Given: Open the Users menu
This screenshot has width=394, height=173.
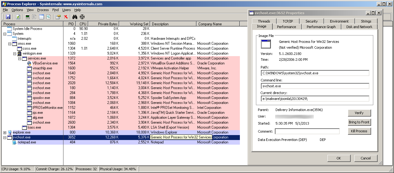Looking at the screenshot, I should click(x=66, y=10).
